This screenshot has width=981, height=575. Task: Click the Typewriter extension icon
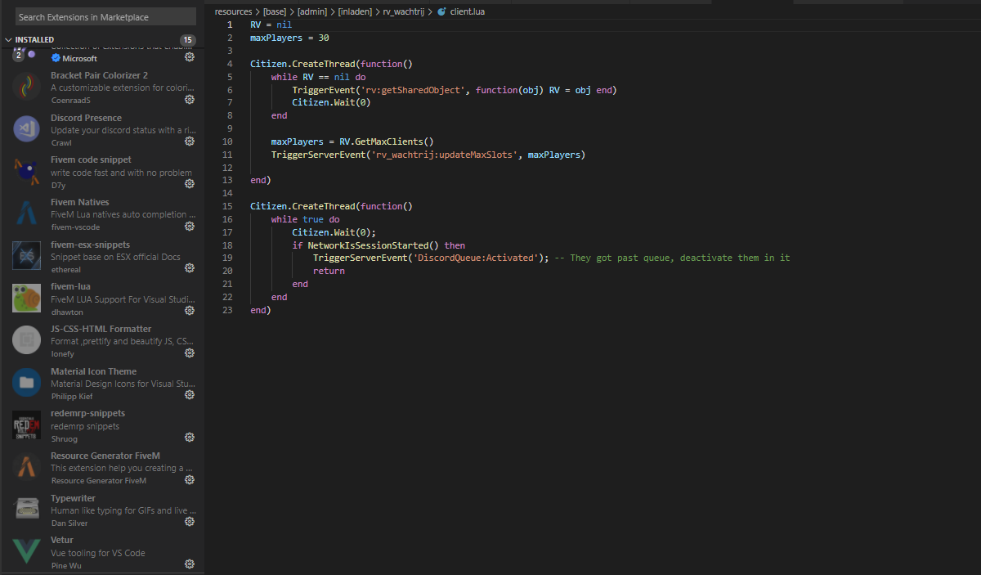(x=27, y=509)
